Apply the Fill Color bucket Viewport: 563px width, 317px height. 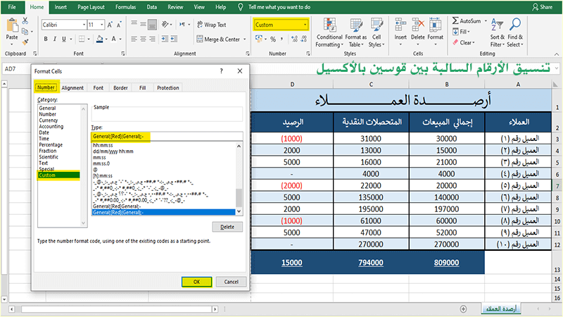click(100, 39)
